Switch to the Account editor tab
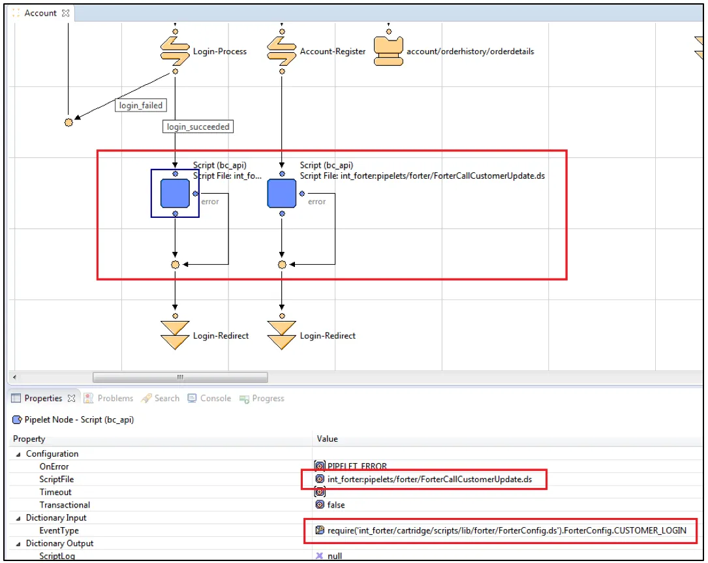Image resolution: width=708 pixels, height=563 pixels. [40, 13]
